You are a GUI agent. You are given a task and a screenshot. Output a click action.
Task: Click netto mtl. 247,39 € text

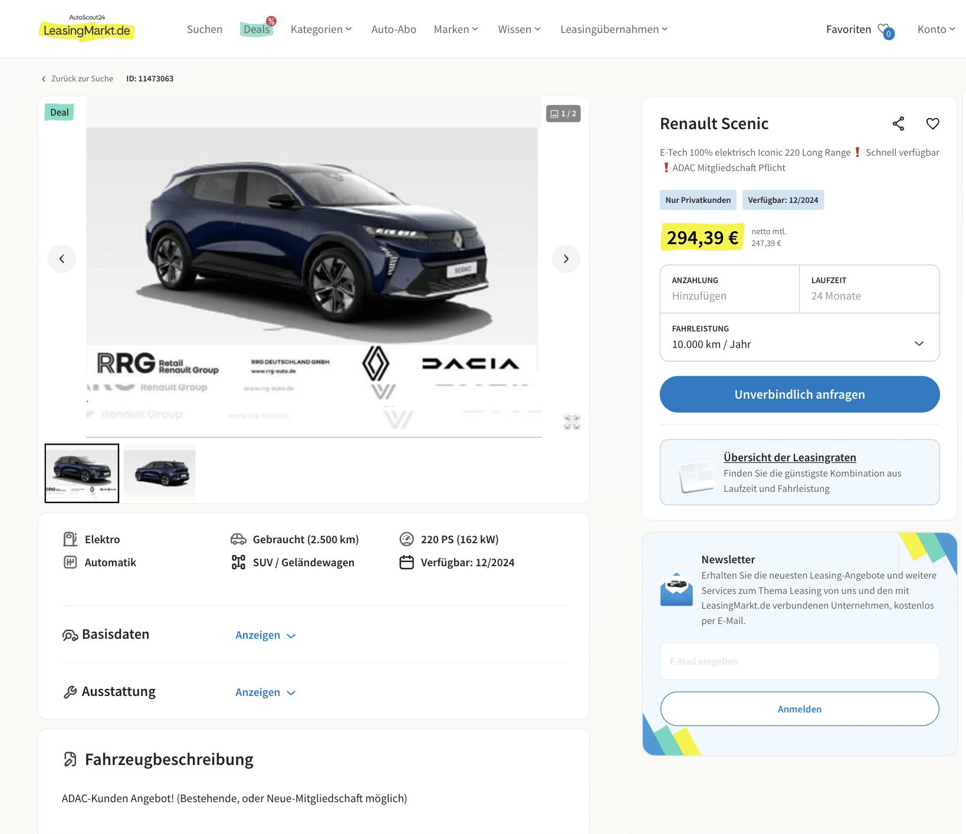768,237
